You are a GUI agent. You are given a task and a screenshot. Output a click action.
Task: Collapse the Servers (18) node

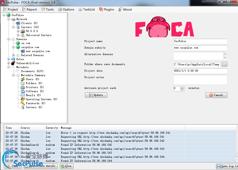[13, 27]
